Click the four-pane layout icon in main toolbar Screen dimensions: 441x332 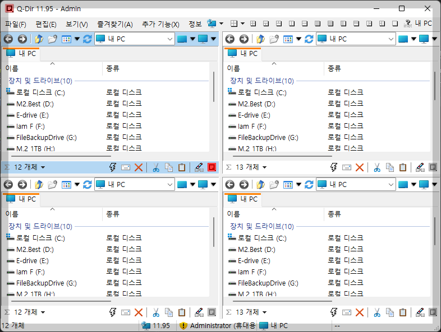pyautogui.click(x=253, y=24)
